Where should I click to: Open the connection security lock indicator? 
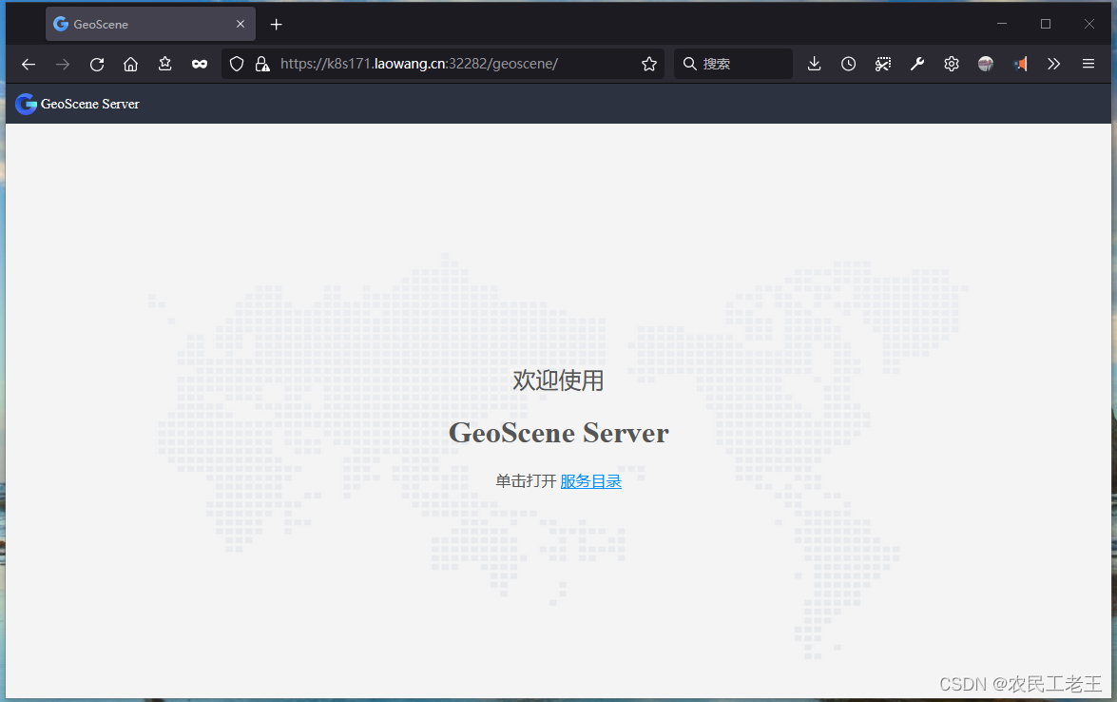pos(262,64)
